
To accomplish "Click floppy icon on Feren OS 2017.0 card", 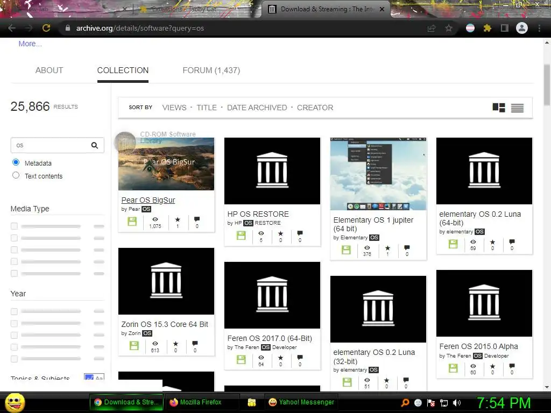I will [x=241, y=360].
